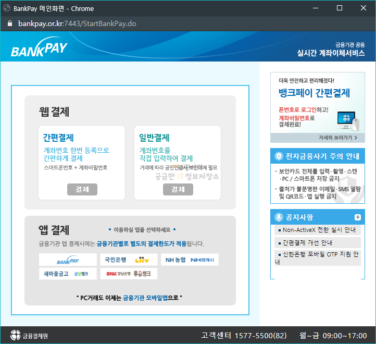376x344 pixels.
Task: Select the NH농협 NH앱캐시 app option
Action: 190,260
